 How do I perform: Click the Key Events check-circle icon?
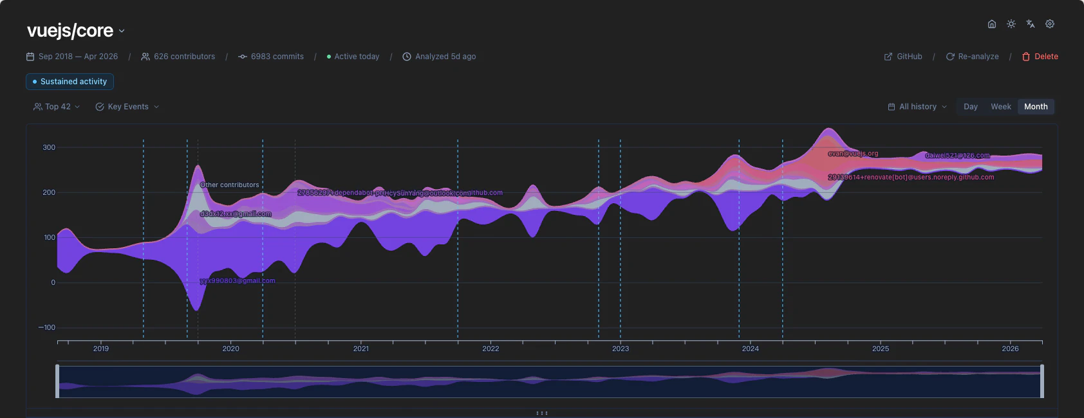100,107
